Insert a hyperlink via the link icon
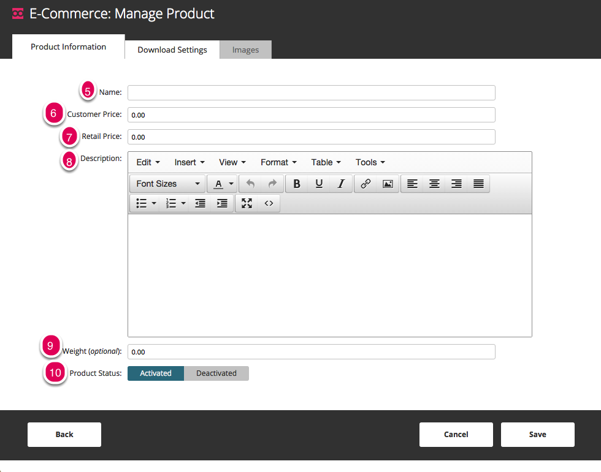This screenshot has height=472, width=601. click(x=366, y=184)
